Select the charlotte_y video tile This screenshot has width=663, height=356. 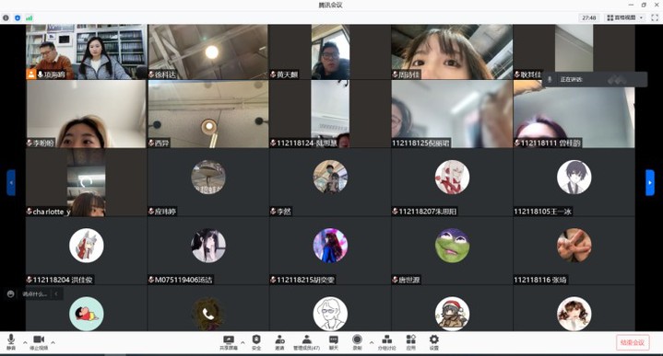coord(87,183)
